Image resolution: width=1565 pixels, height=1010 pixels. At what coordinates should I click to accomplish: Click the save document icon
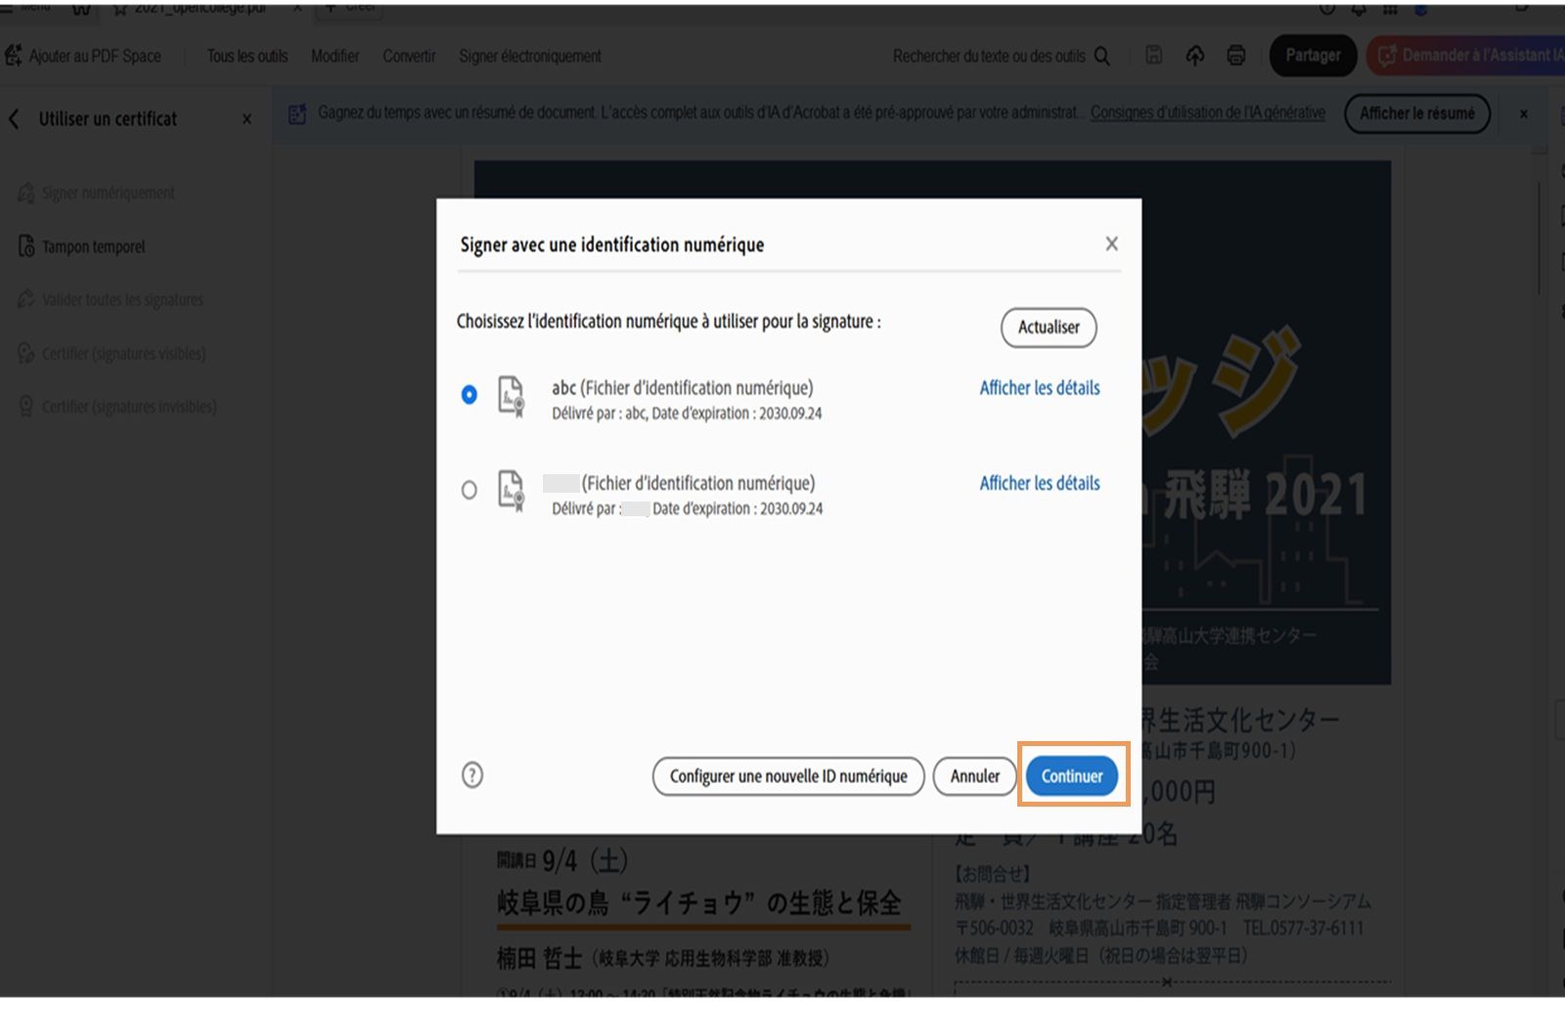pyautogui.click(x=1153, y=56)
